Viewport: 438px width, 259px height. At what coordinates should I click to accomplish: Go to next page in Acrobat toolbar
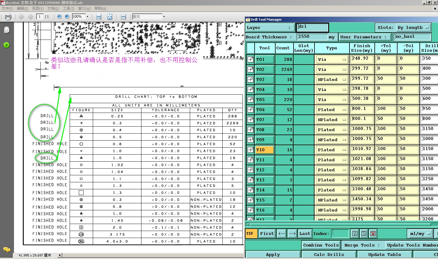coord(30,17)
